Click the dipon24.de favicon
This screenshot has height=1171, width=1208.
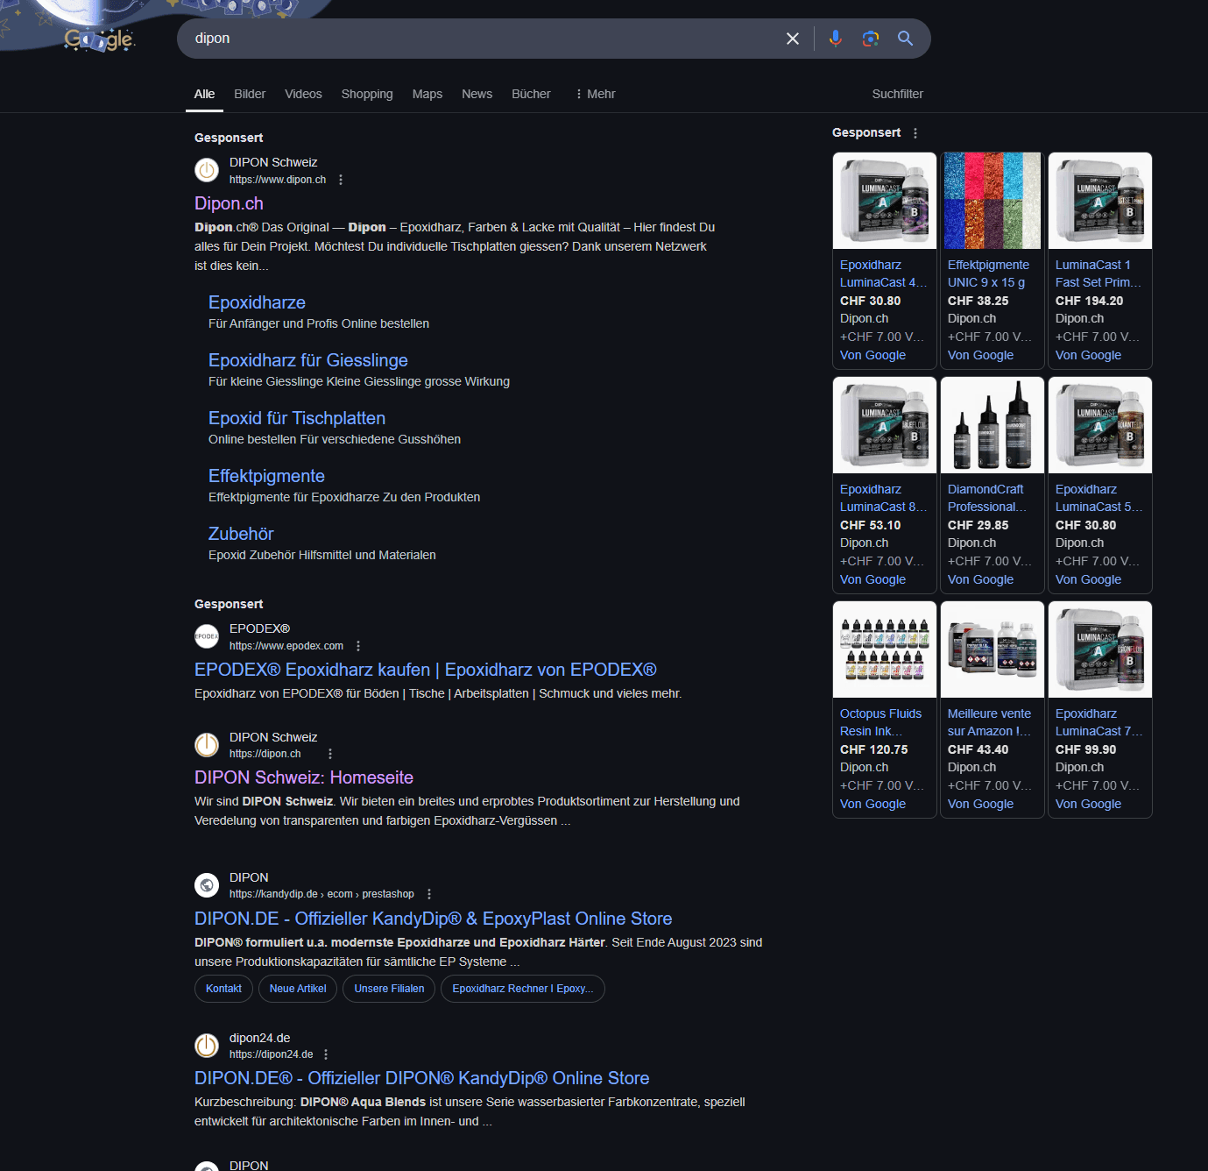click(207, 1046)
